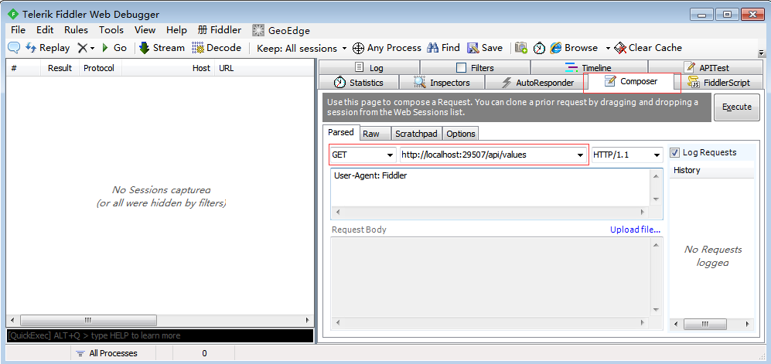Click inside the Request Body text area
The height and width of the screenshot is (364, 771).
pos(491,277)
